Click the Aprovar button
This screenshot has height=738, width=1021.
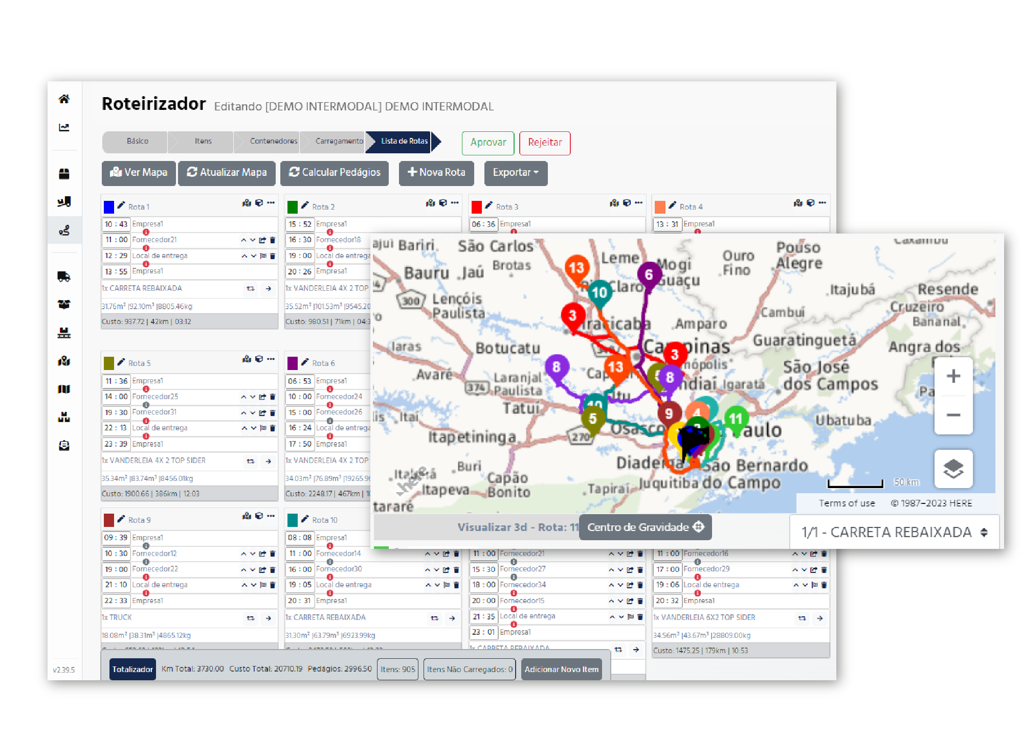pos(487,143)
